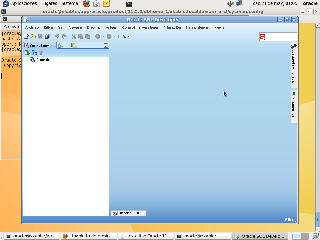Open Archivo menu in background terminal window
Screen dimensions: 320x240
[12, 27]
